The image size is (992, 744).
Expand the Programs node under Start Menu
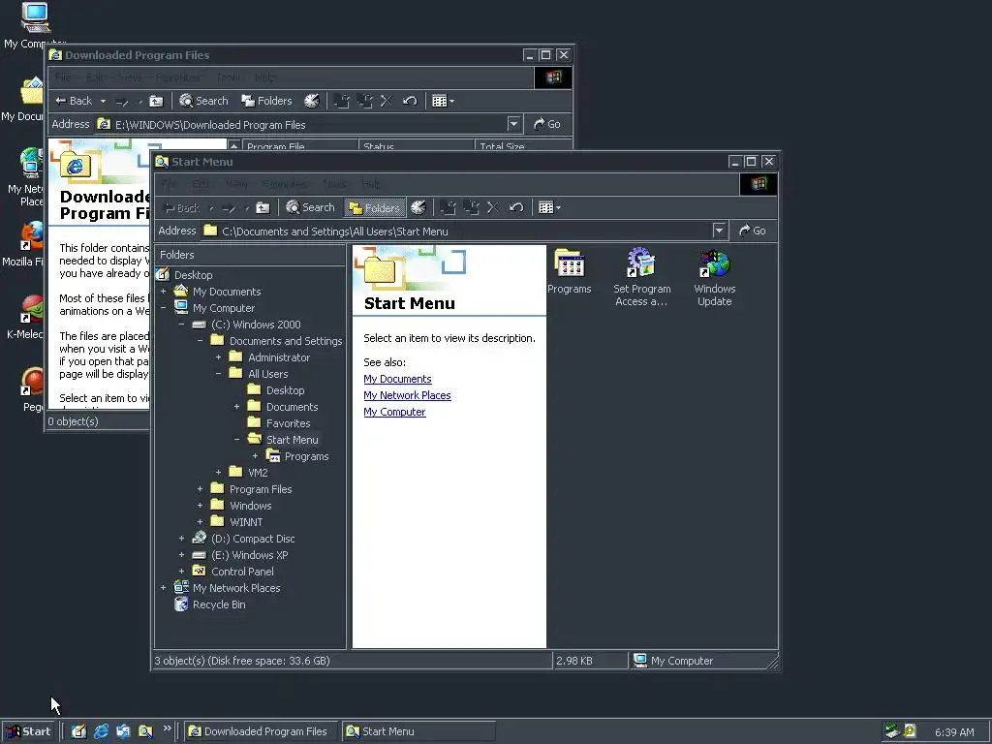(x=255, y=456)
